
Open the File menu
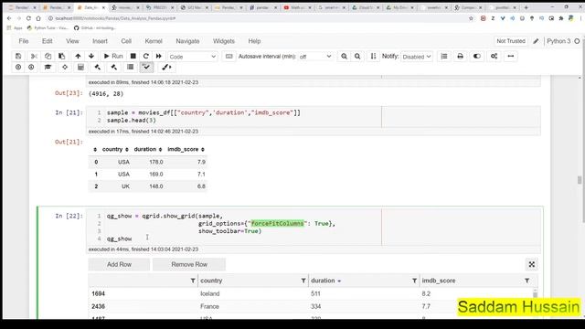(24, 41)
